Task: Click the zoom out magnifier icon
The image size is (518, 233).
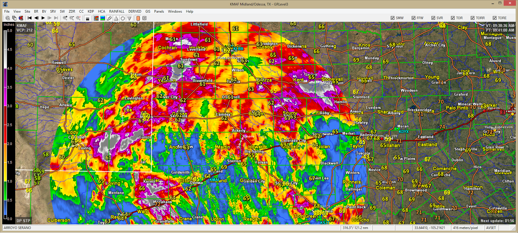Action: pyautogui.click(x=72, y=18)
